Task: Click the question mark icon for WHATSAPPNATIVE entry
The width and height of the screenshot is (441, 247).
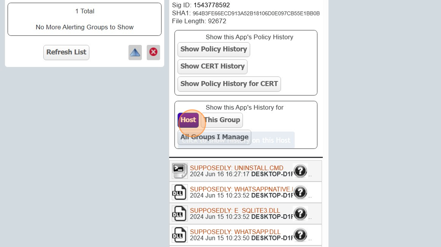Action: 300,192
